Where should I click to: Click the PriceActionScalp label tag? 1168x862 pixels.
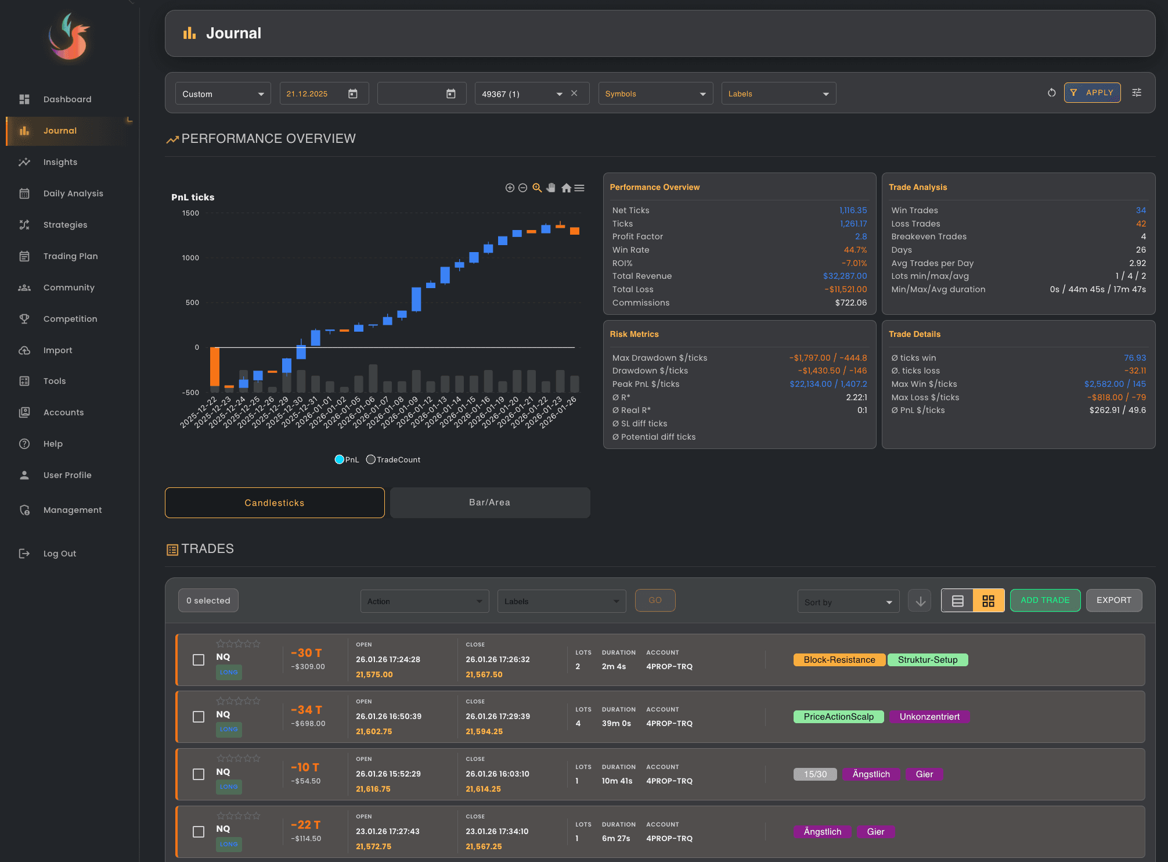[x=838, y=717]
